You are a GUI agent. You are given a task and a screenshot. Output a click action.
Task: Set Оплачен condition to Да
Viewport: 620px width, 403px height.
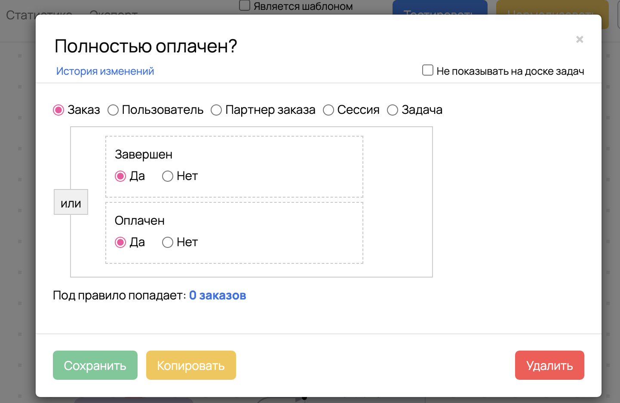[x=120, y=242]
